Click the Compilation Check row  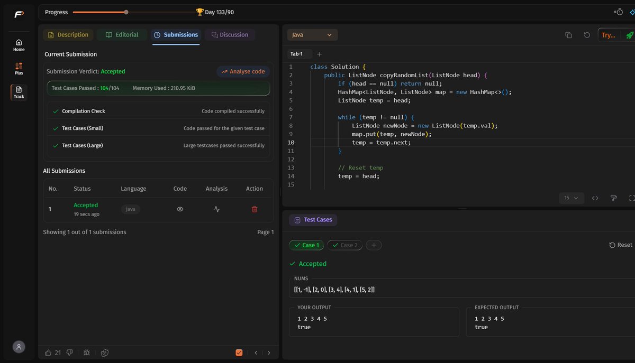point(159,111)
